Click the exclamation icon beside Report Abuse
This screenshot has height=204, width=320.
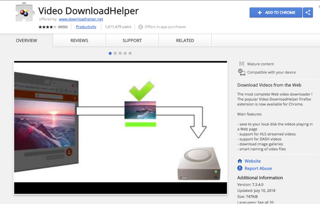click(x=240, y=168)
